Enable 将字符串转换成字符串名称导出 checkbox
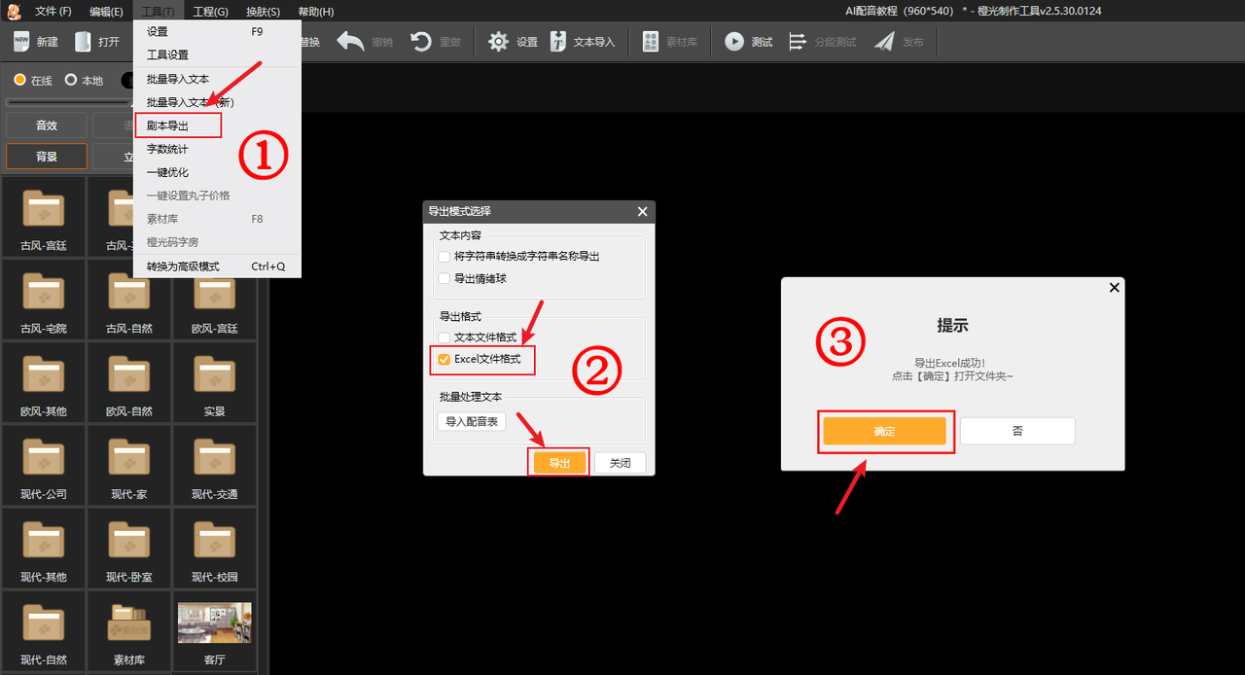The image size is (1245, 675). (445, 256)
